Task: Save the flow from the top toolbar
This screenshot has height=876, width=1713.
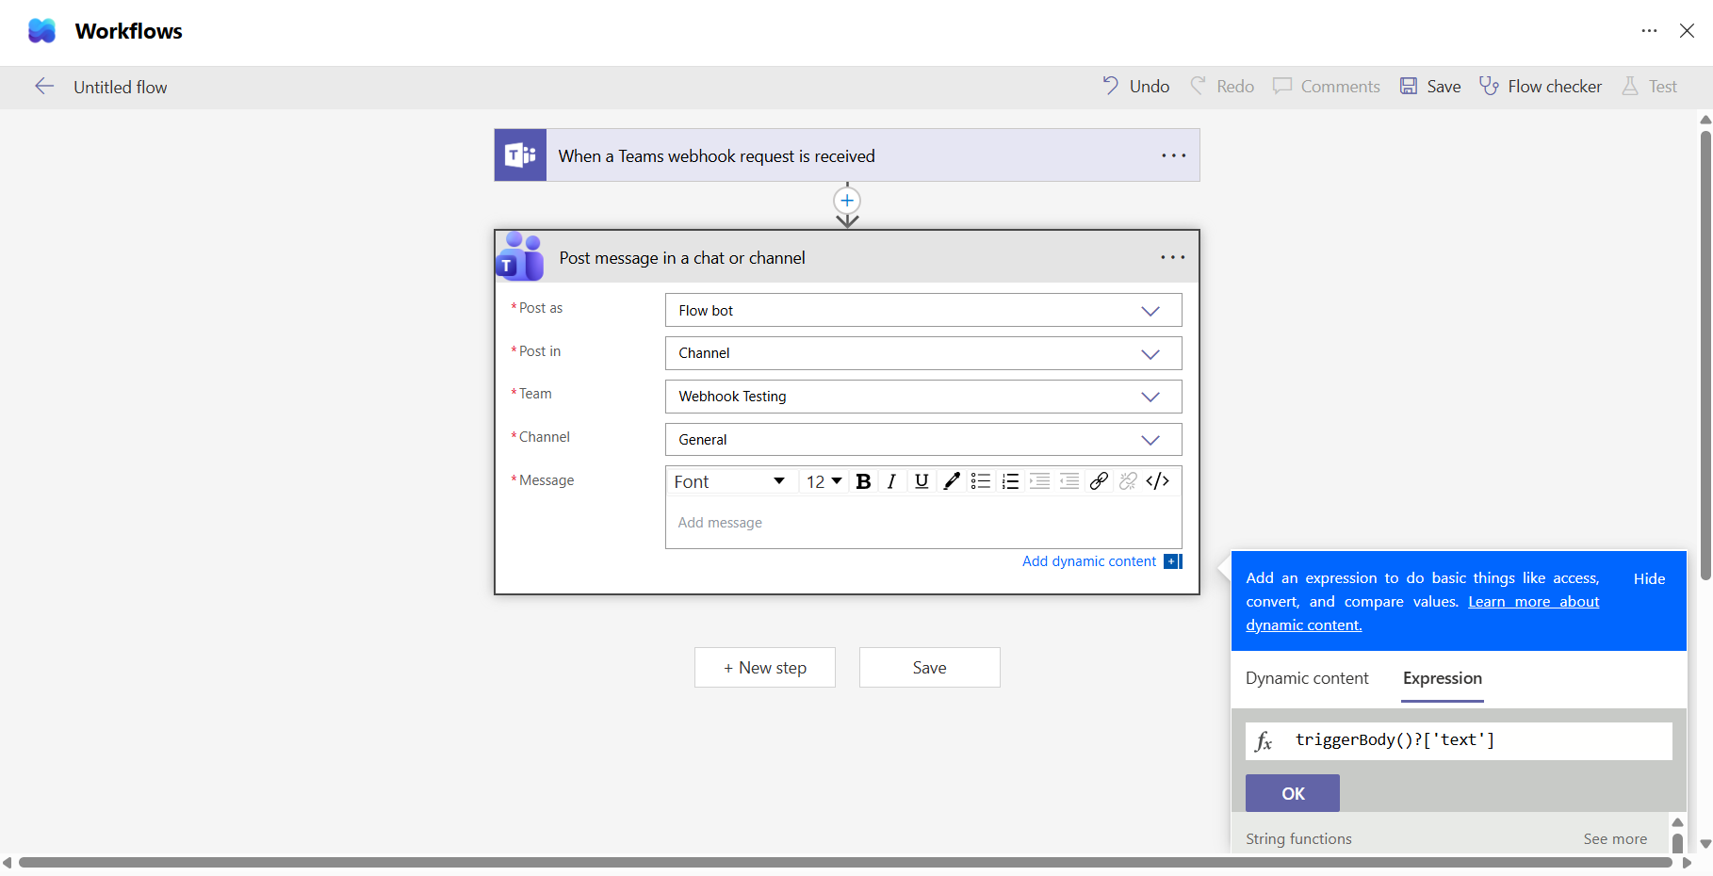Action: pyautogui.click(x=1429, y=87)
